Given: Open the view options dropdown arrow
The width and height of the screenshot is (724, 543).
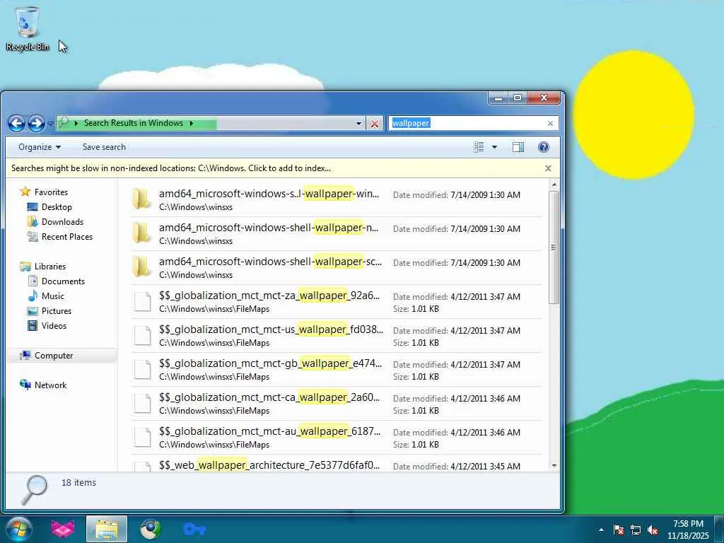Looking at the screenshot, I should 494,147.
